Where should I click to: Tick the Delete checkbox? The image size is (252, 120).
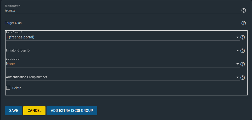[x=8, y=88]
